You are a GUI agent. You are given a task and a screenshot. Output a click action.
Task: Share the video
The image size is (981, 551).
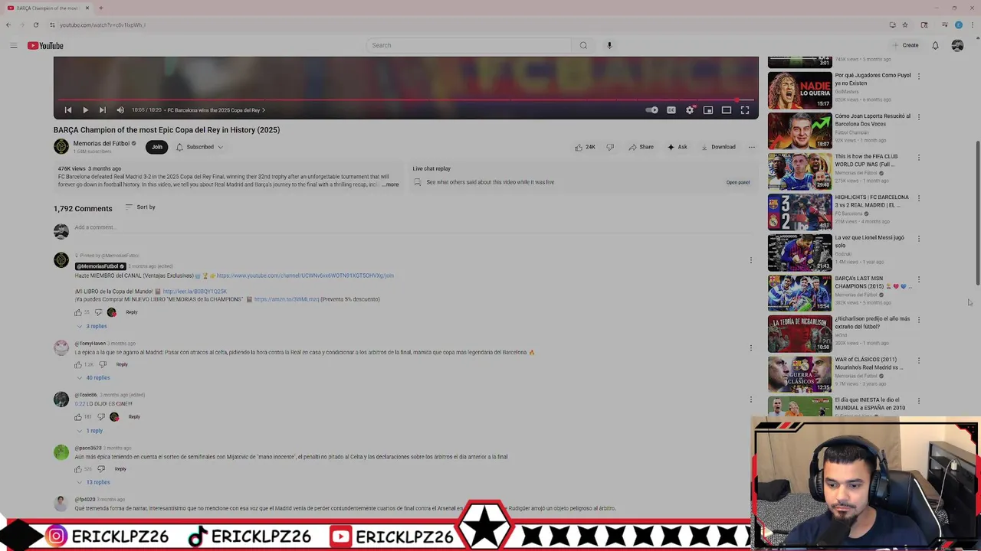[641, 147]
